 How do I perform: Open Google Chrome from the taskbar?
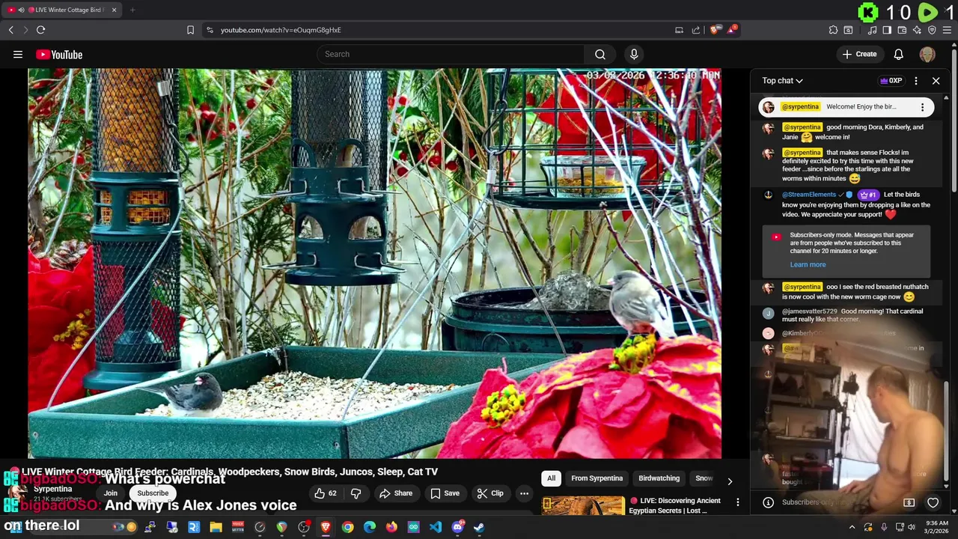(x=347, y=527)
